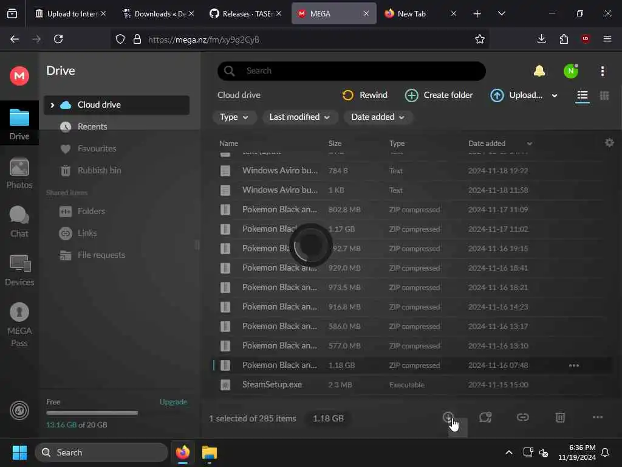Open Firefox downloads panel
Viewport: 622px width, 467px height.
[541, 39]
